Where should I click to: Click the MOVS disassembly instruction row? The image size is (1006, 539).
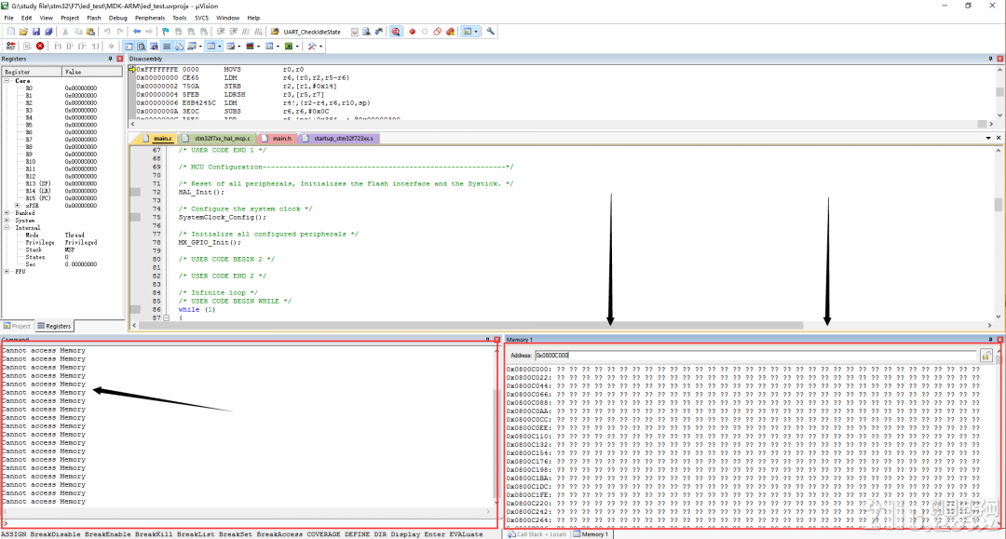pos(220,69)
